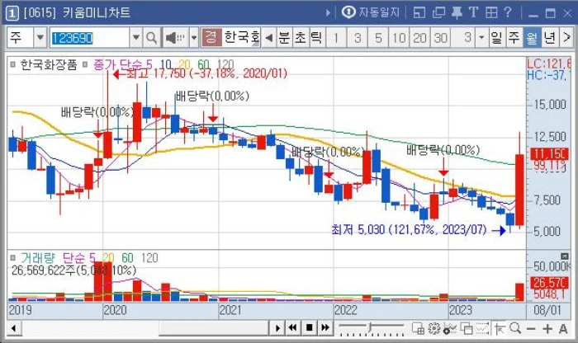Click the chart add-window icon beside the slider
This screenshot has width=578, height=343.
click(x=418, y=328)
